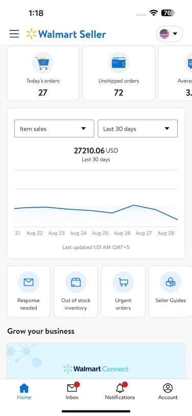Open Response needed envelope icon
Image resolution: width=192 pixels, height=416 pixels.
coord(29,282)
